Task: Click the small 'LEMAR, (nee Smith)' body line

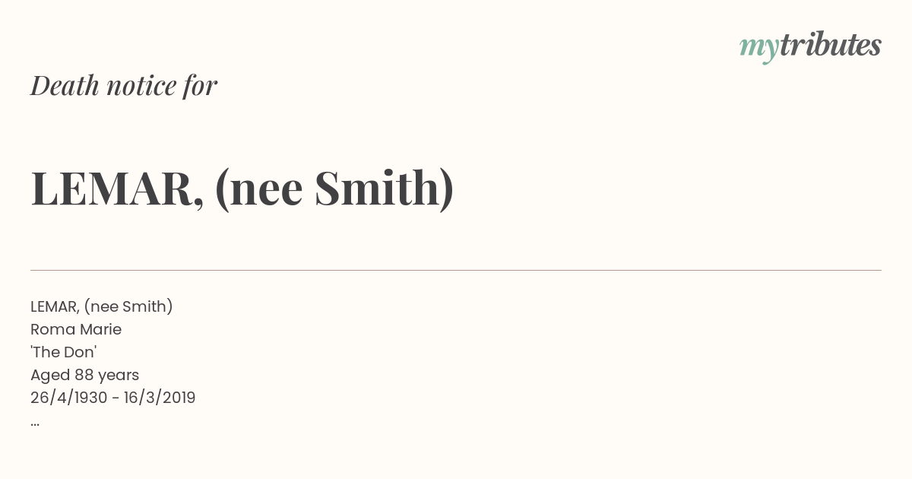Action: (102, 306)
